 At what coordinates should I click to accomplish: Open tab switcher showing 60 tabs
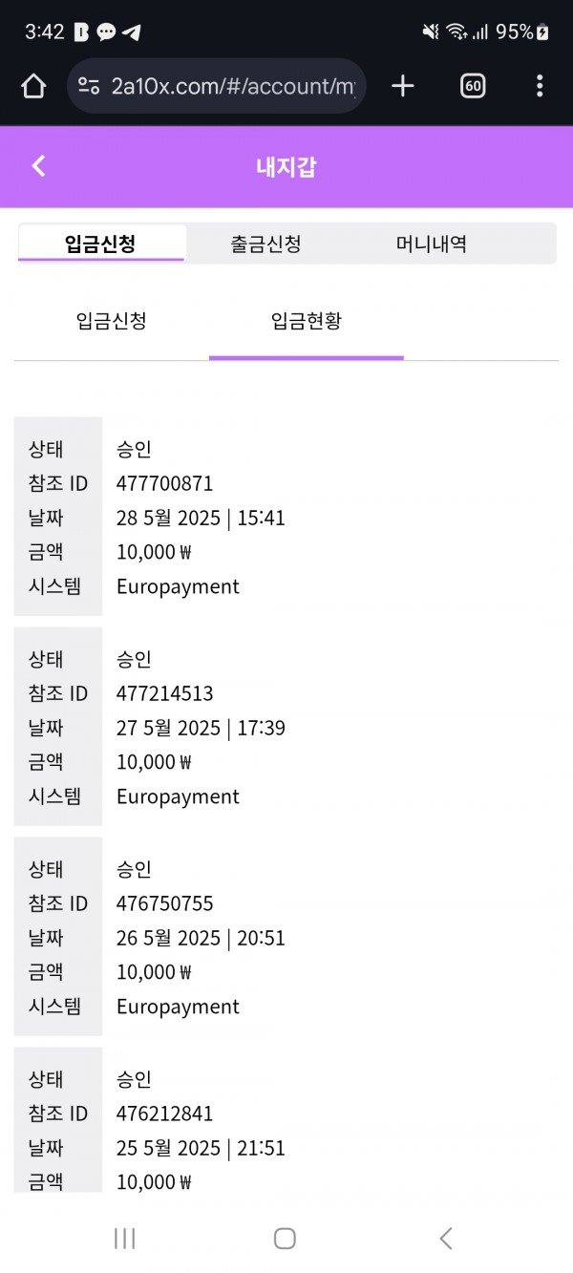tap(473, 86)
